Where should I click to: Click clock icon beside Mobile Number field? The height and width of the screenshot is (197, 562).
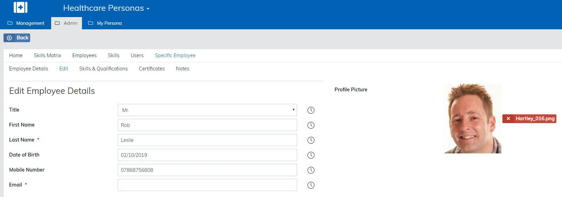point(311,170)
